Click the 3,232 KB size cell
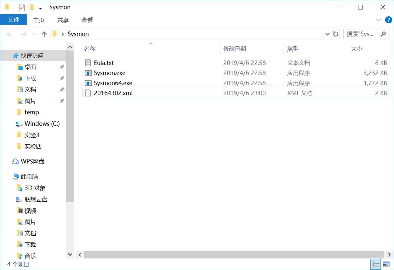This screenshot has height=270, width=394. pyautogui.click(x=375, y=73)
